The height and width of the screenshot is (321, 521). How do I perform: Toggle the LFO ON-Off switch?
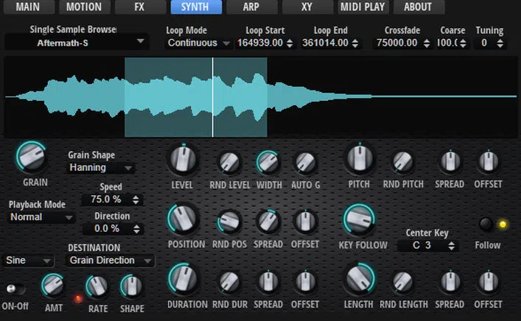(13, 289)
